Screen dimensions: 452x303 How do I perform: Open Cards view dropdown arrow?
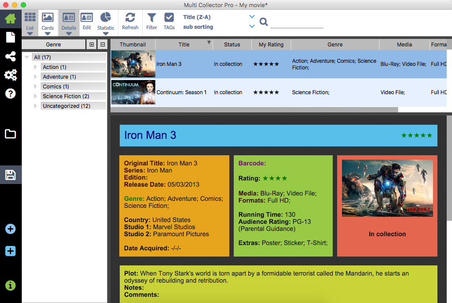(x=48, y=34)
